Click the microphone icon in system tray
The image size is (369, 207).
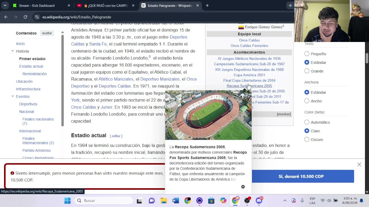click(x=302, y=201)
